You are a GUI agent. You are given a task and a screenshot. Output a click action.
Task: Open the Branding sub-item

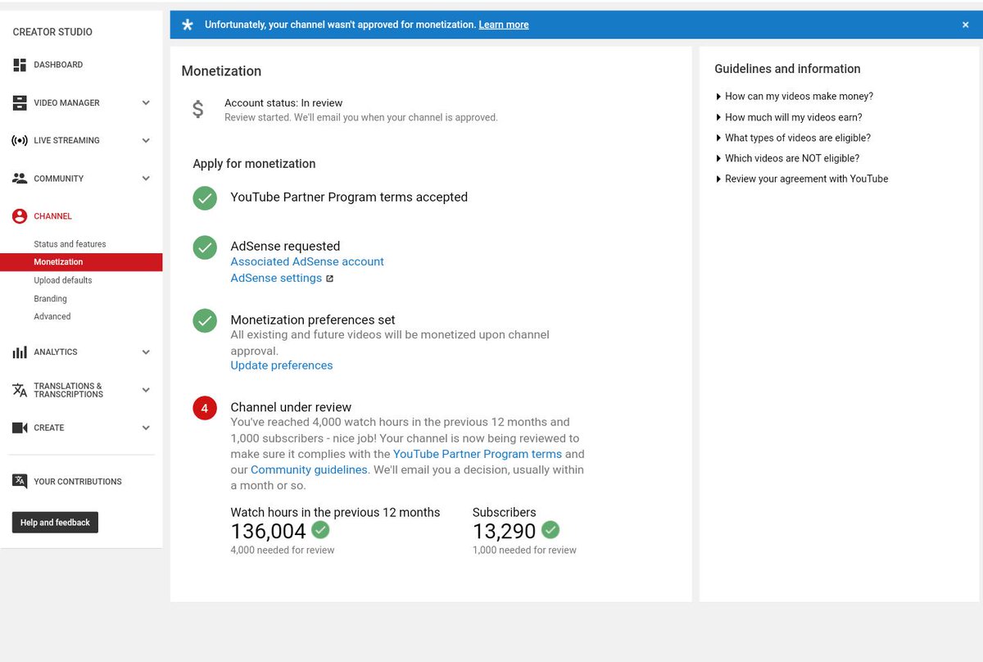[x=50, y=299]
